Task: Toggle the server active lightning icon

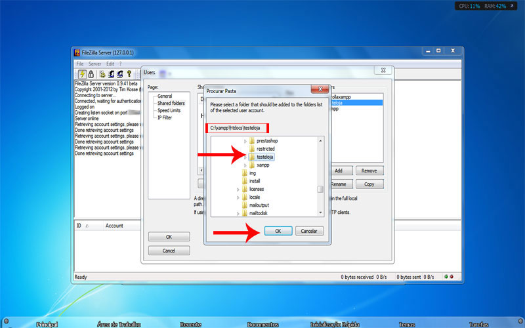Action: pos(82,74)
